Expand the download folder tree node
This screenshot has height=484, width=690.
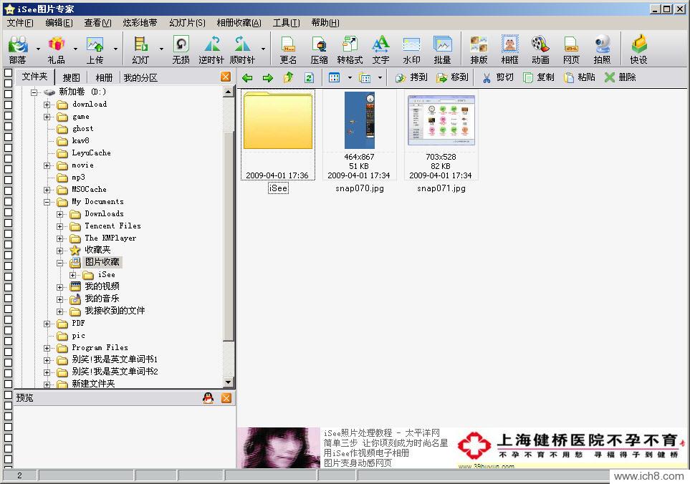(x=47, y=105)
